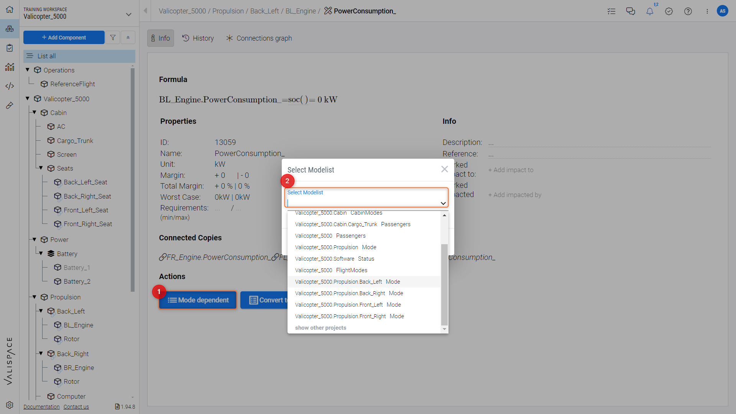Switch to the Connections graph tab
The image size is (736, 414).
click(259, 38)
